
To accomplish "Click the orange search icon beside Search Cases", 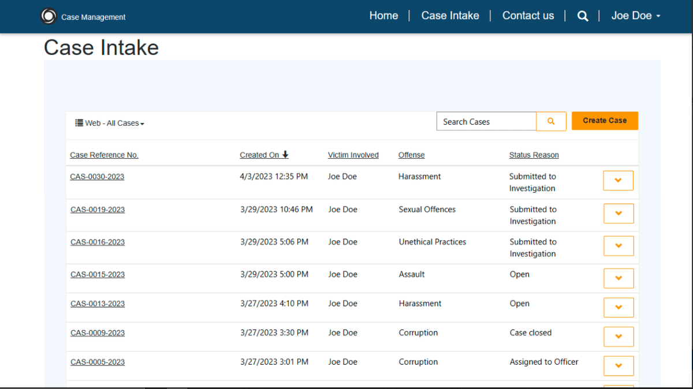I will coord(551,121).
